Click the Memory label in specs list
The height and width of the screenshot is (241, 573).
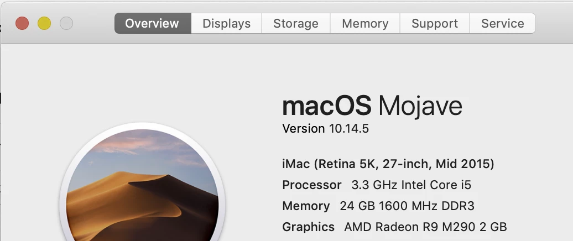(306, 206)
